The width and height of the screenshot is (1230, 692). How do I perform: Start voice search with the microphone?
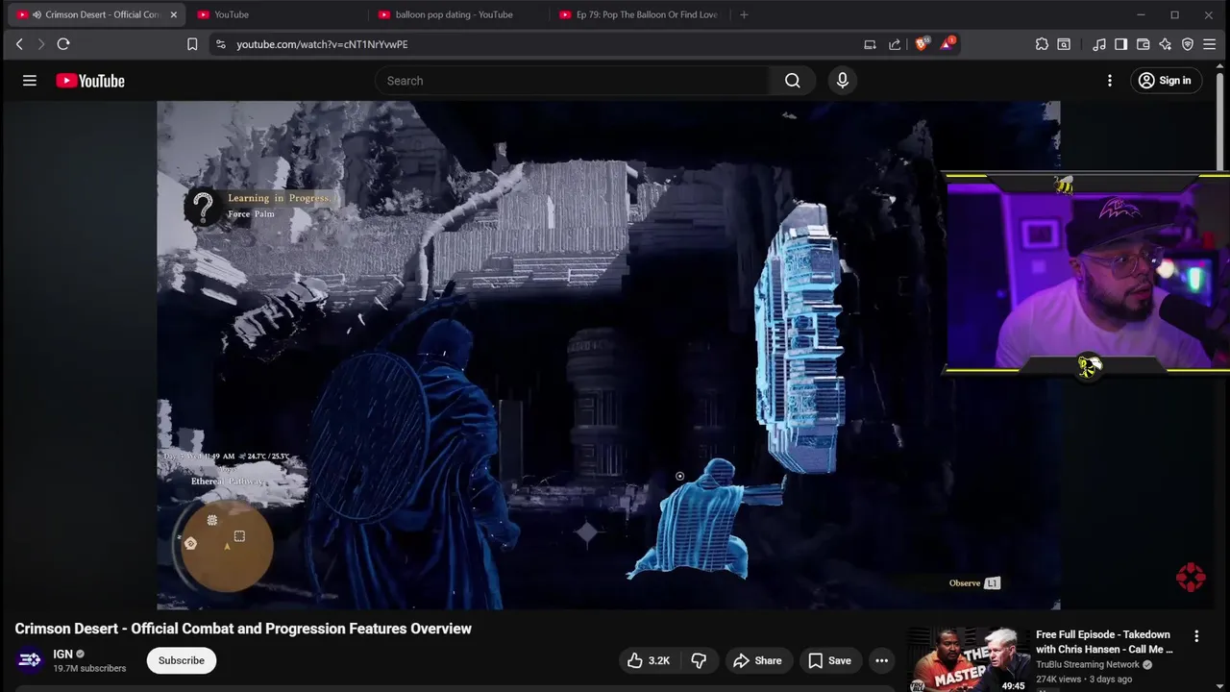pyautogui.click(x=843, y=81)
